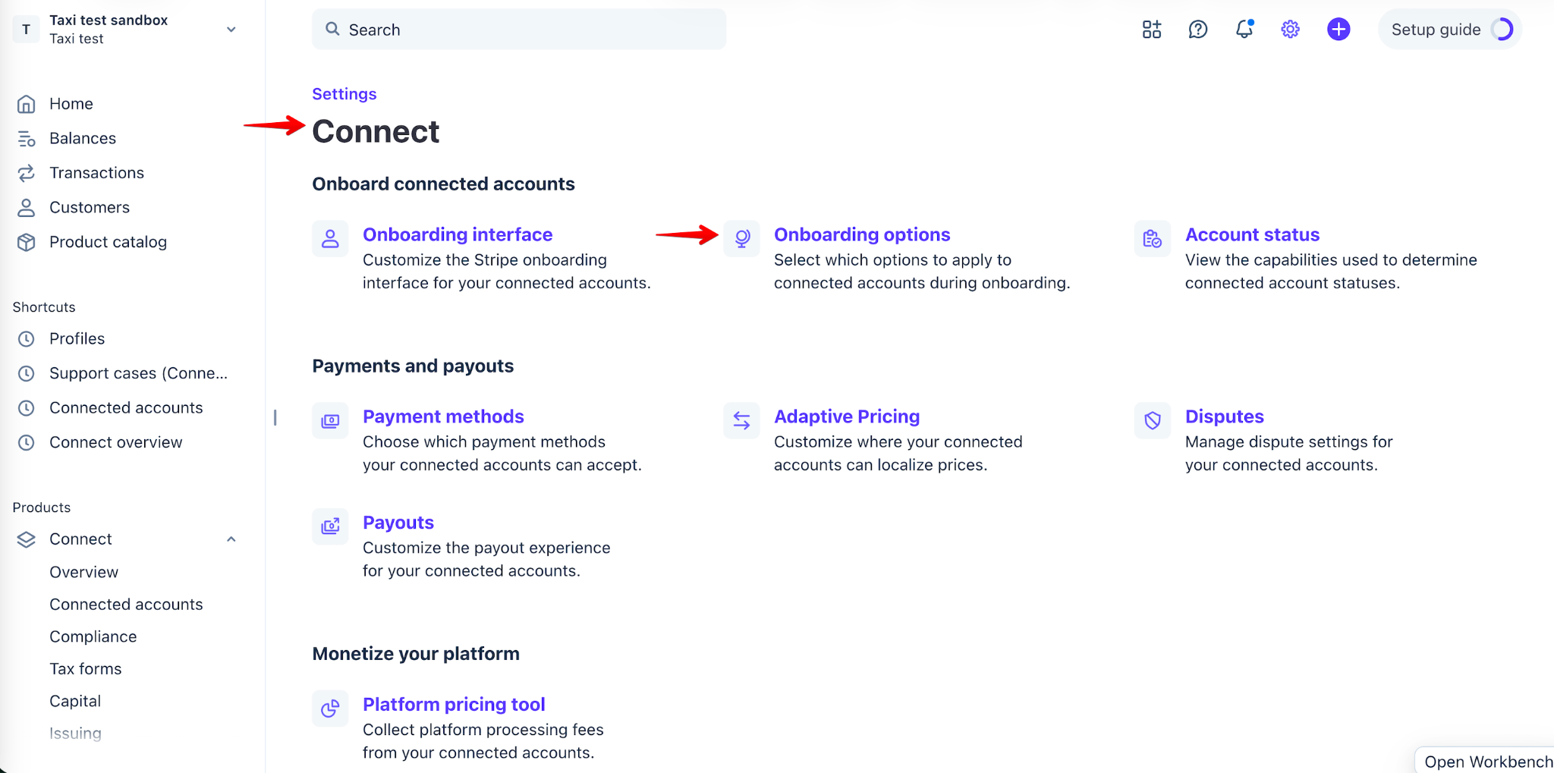Click the Settings breadcrumb link
Image resolution: width=1554 pixels, height=773 pixels.
coord(344,94)
